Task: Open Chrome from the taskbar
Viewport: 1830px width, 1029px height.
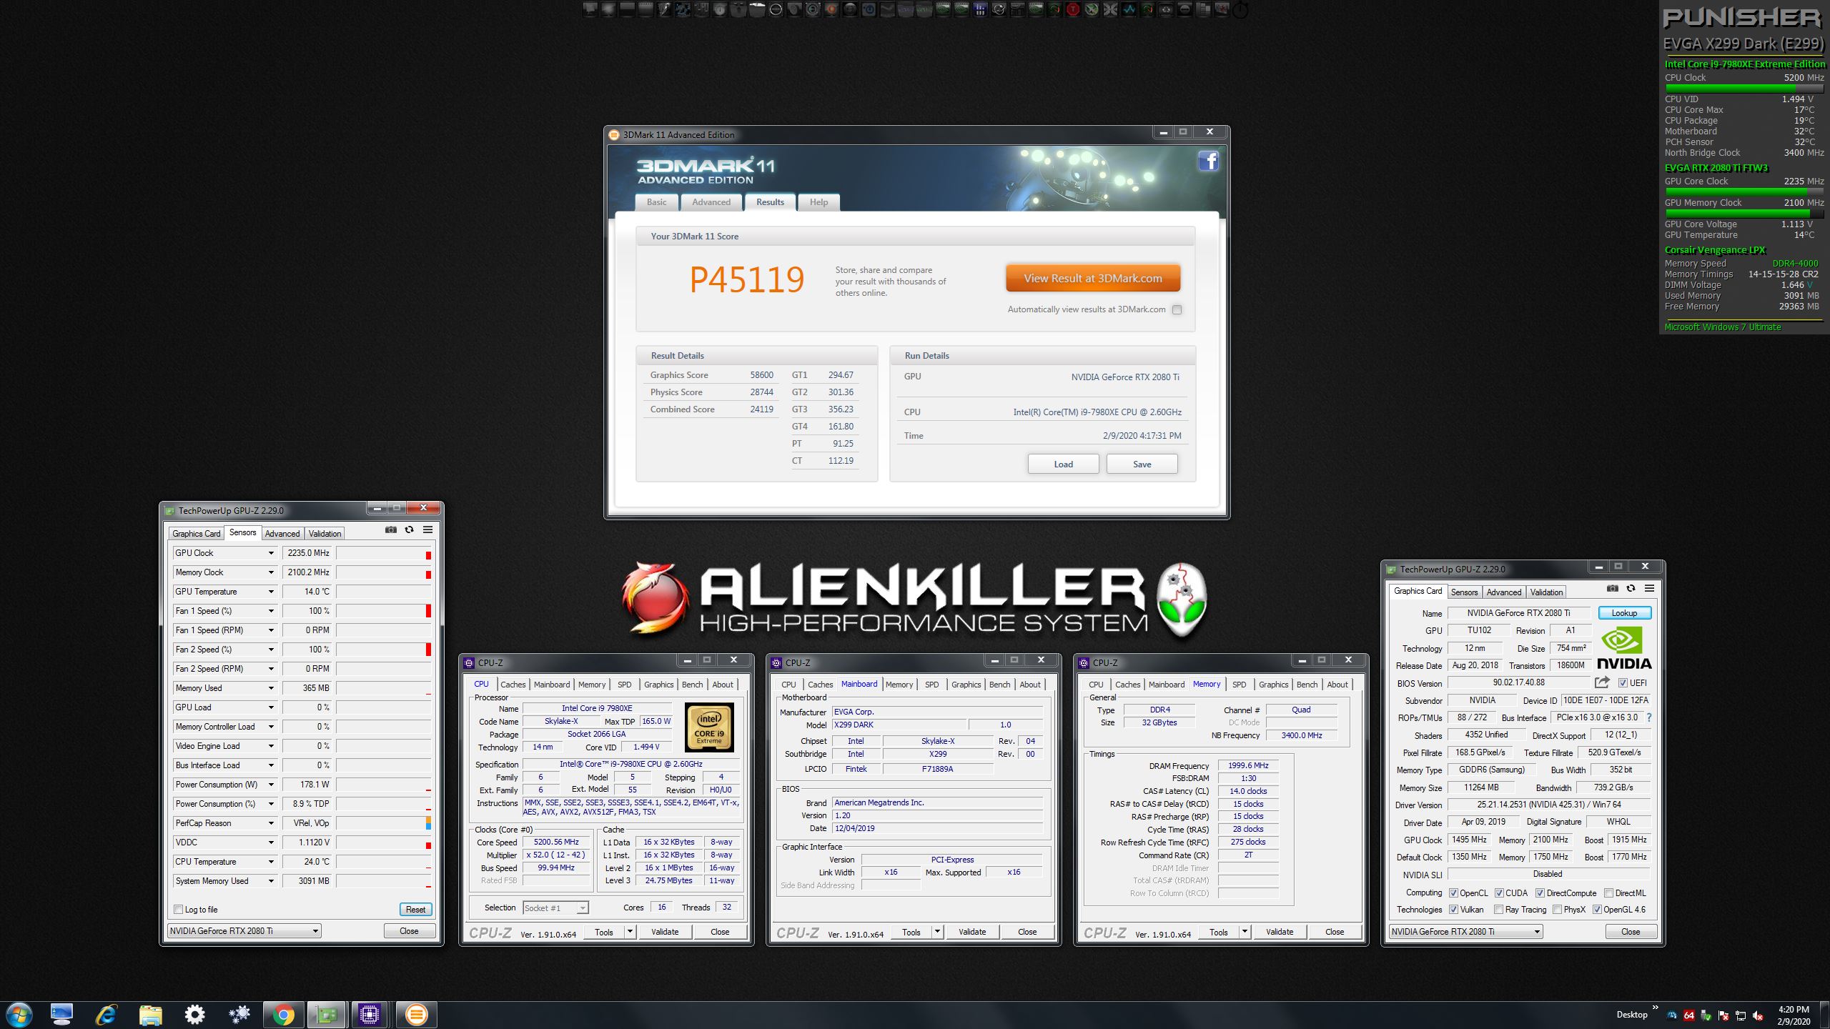Action: 283,1014
